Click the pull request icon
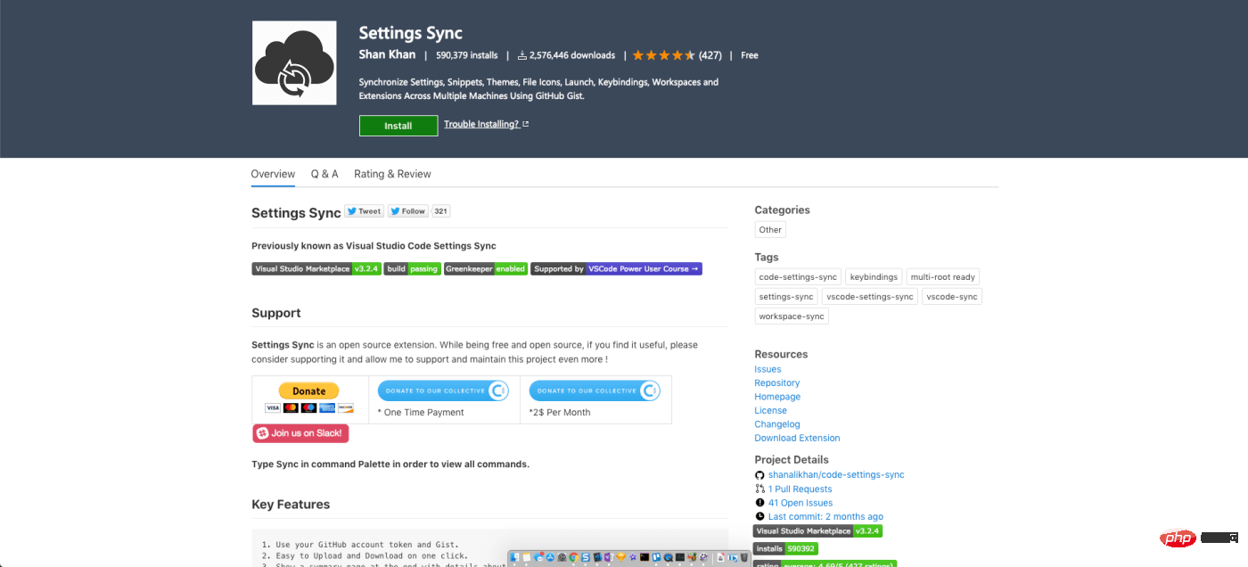 click(x=759, y=489)
